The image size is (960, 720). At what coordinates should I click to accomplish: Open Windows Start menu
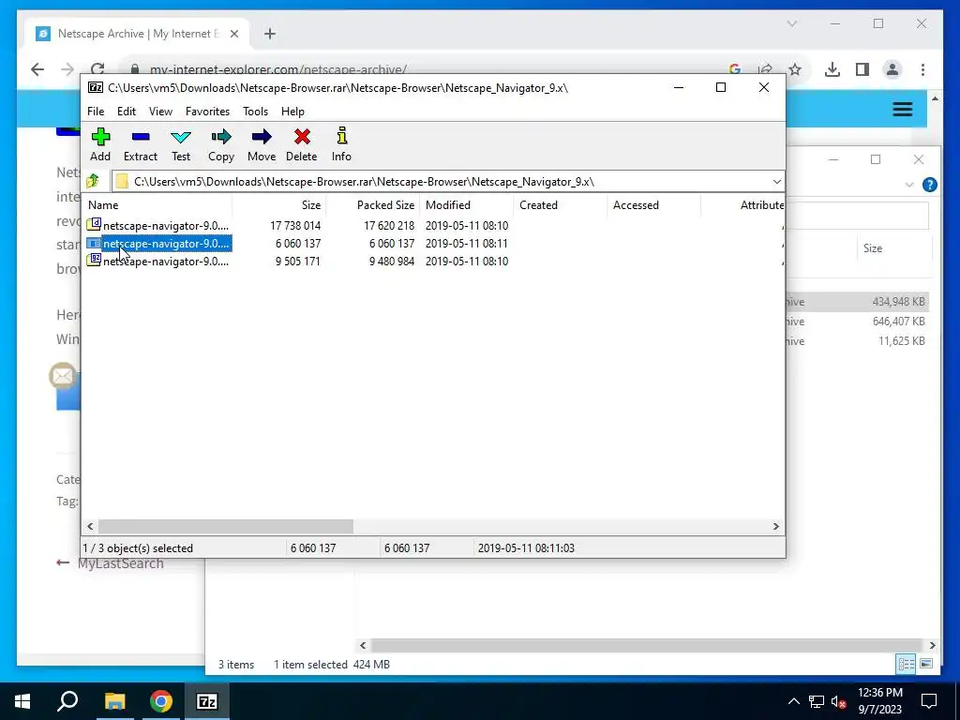pos(22,701)
